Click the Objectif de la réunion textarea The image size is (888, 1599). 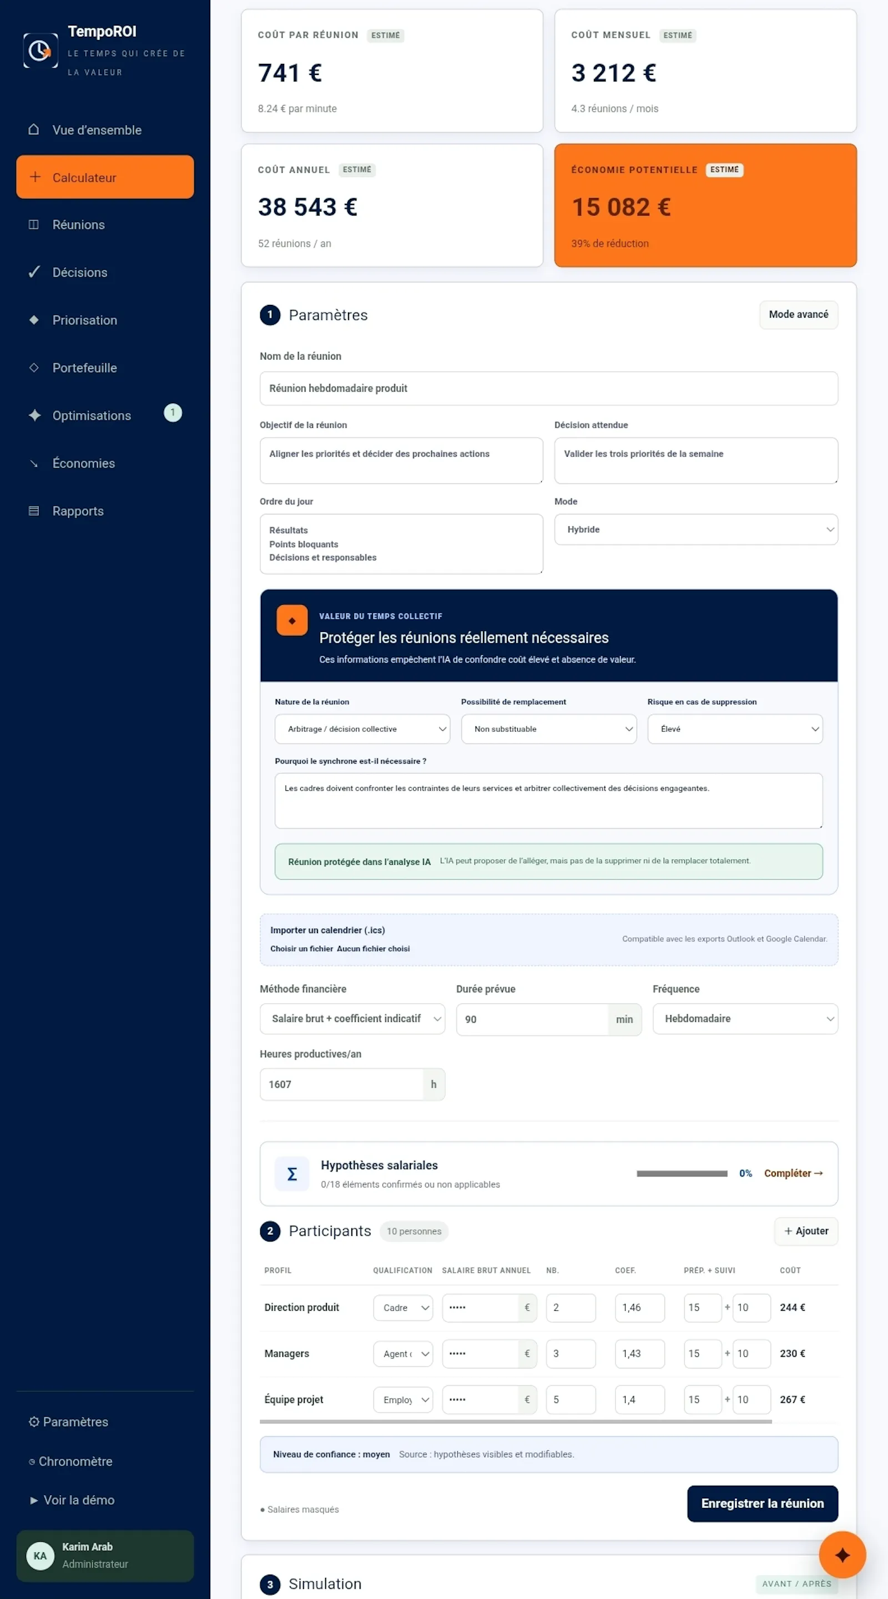coord(401,460)
